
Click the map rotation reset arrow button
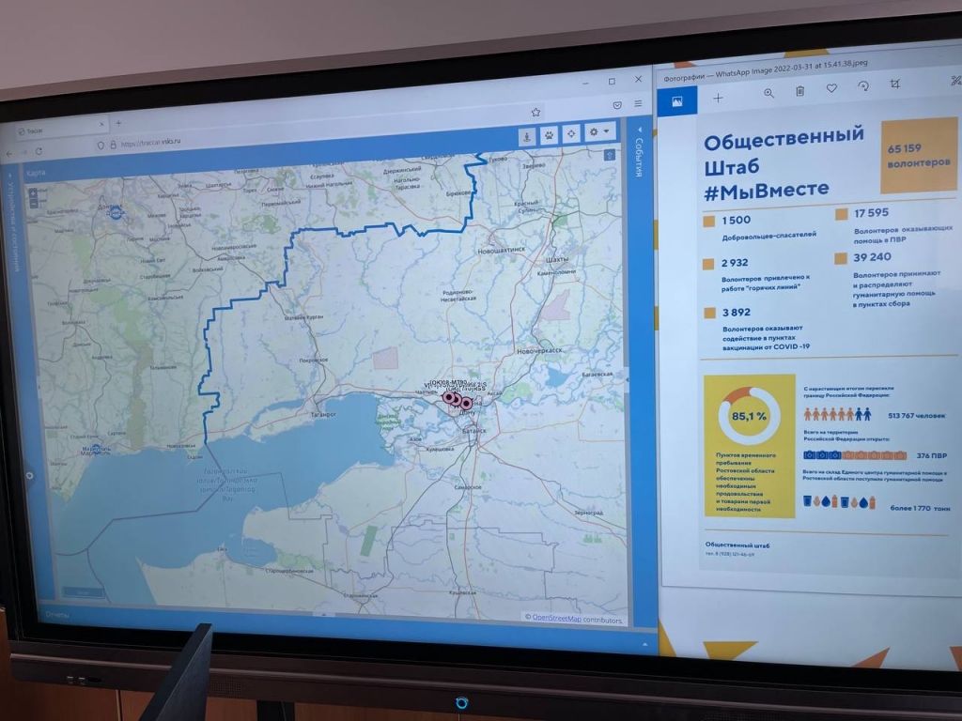(x=609, y=155)
